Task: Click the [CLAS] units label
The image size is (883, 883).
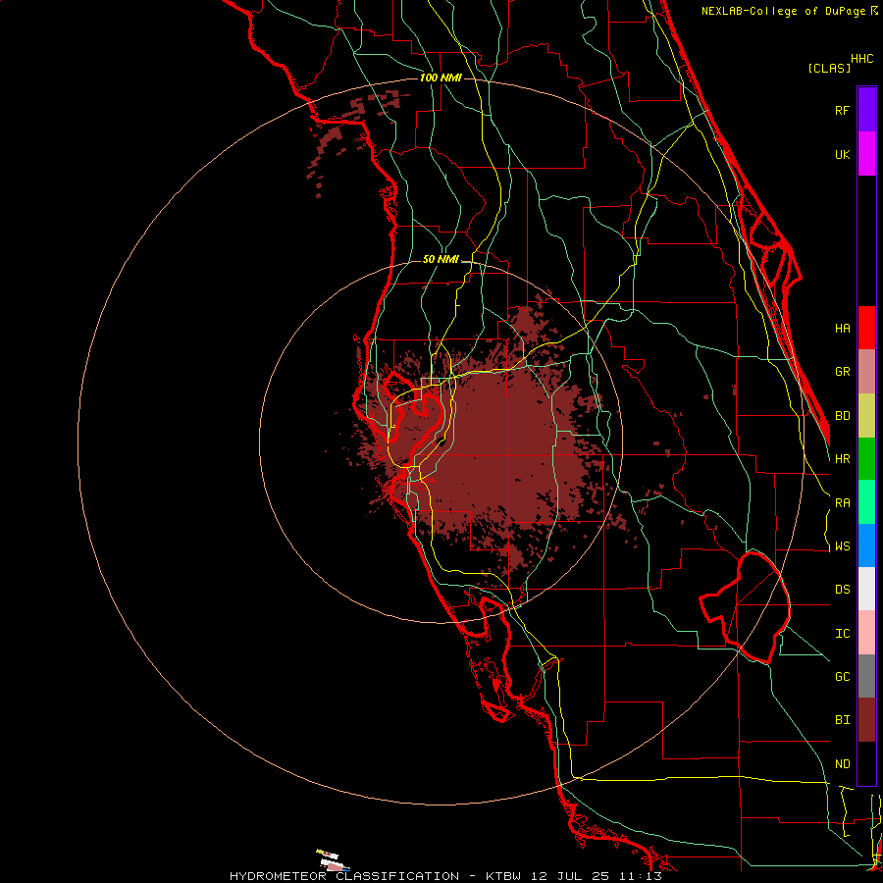Action: click(829, 68)
